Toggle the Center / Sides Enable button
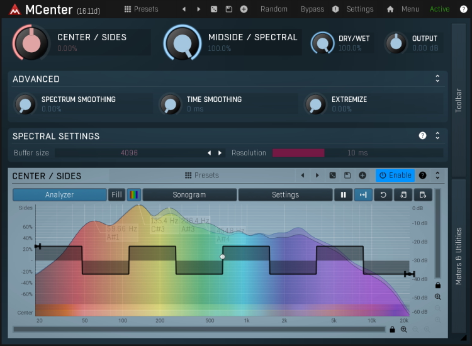The height and width of the screenshot is (346, 472). [395, 176]
